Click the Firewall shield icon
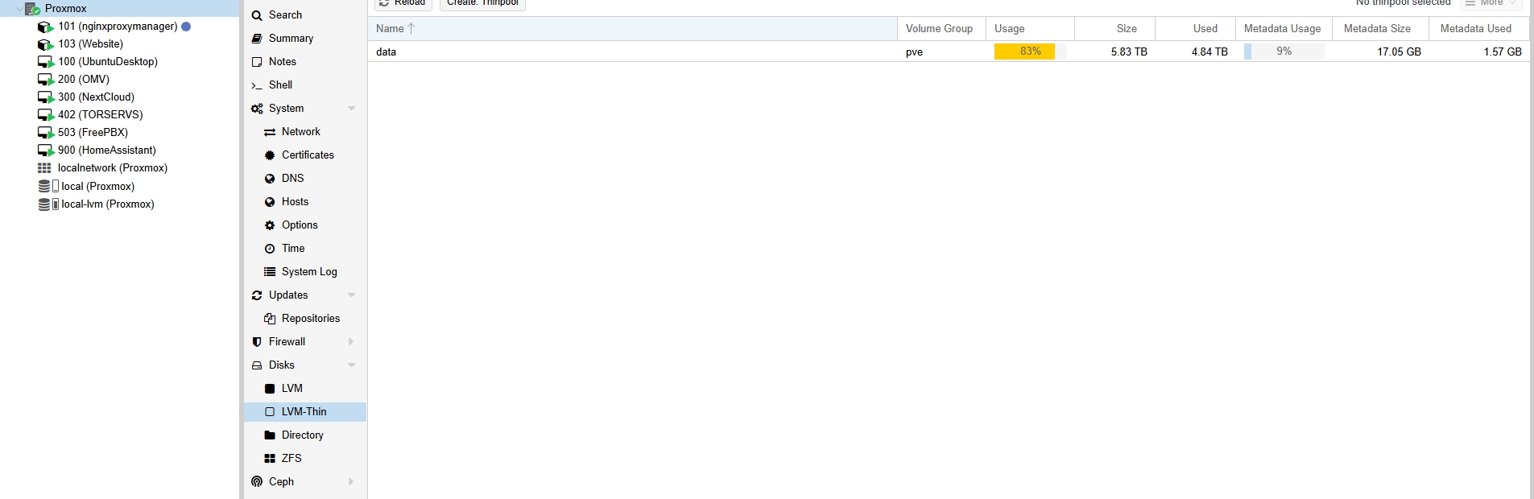Screen dimensions: 1534x499 [x=257, y=342]
